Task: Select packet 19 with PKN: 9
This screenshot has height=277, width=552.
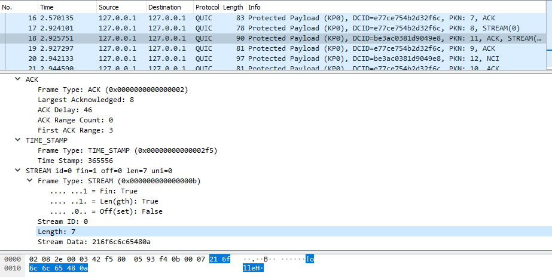Action: (x=273, y=48)
